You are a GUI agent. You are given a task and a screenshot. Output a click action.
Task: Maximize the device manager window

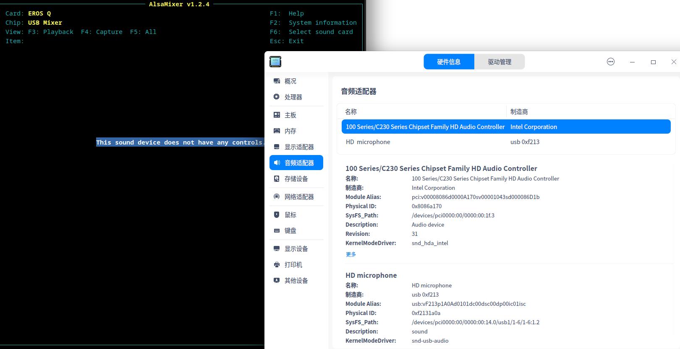click(x=653, y=62)
